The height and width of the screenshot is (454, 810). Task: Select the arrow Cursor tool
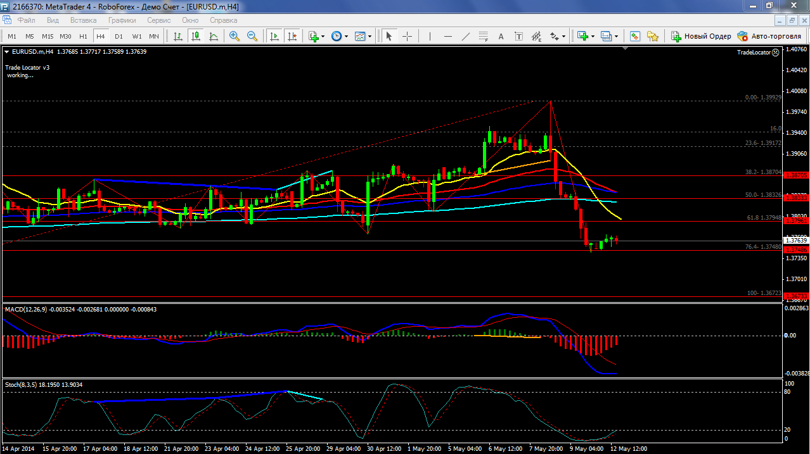coord(389,36)
